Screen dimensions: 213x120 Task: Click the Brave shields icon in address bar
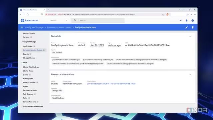click(167, 14)
